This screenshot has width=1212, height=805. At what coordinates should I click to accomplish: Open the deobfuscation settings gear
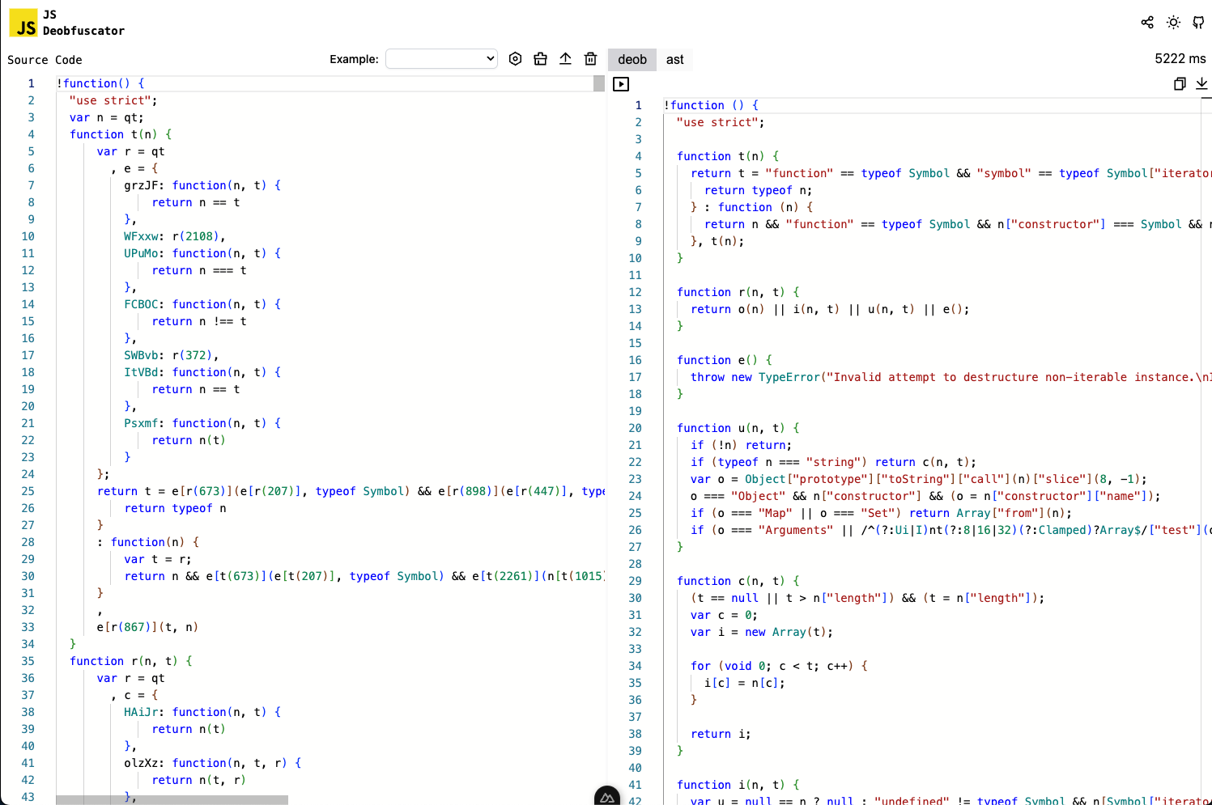point(516,58)
